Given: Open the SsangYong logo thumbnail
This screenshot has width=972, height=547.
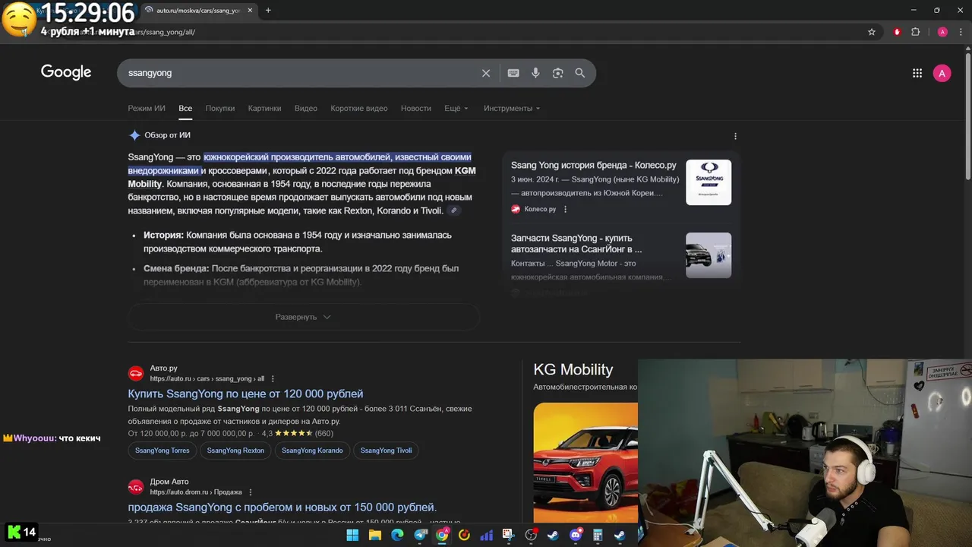Looking at the screenshot, I should click(x=708, y=182).
